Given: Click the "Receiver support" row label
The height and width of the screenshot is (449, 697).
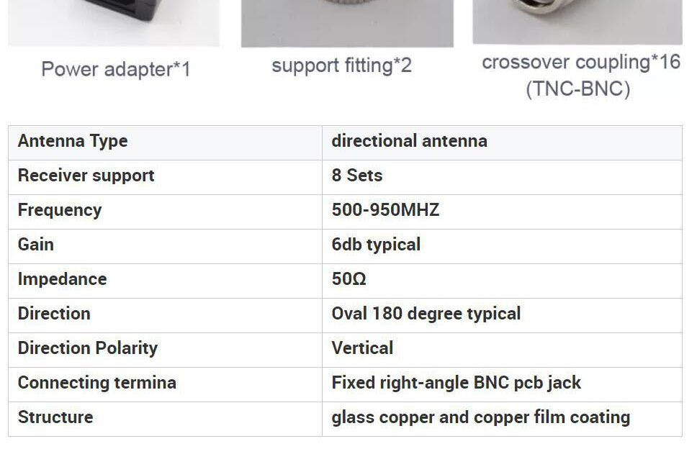Looking at the screenshot, I should click(x=86, y=176).
